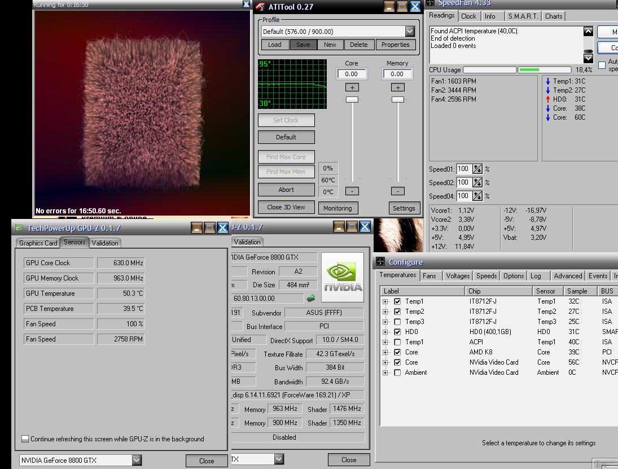Click the NVIDIA logo in GPU-Z

tap(343, 278)
